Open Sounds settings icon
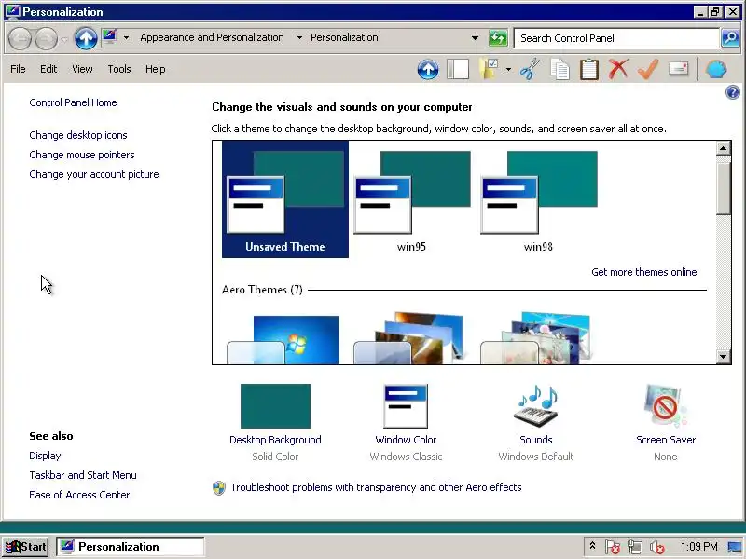 click(x=535, y=406)
